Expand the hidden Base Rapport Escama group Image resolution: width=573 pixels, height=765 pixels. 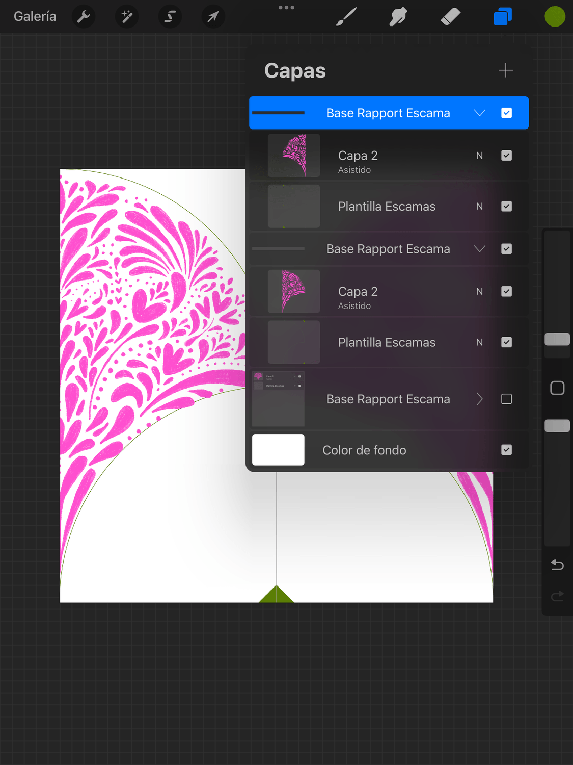point(479,399)
